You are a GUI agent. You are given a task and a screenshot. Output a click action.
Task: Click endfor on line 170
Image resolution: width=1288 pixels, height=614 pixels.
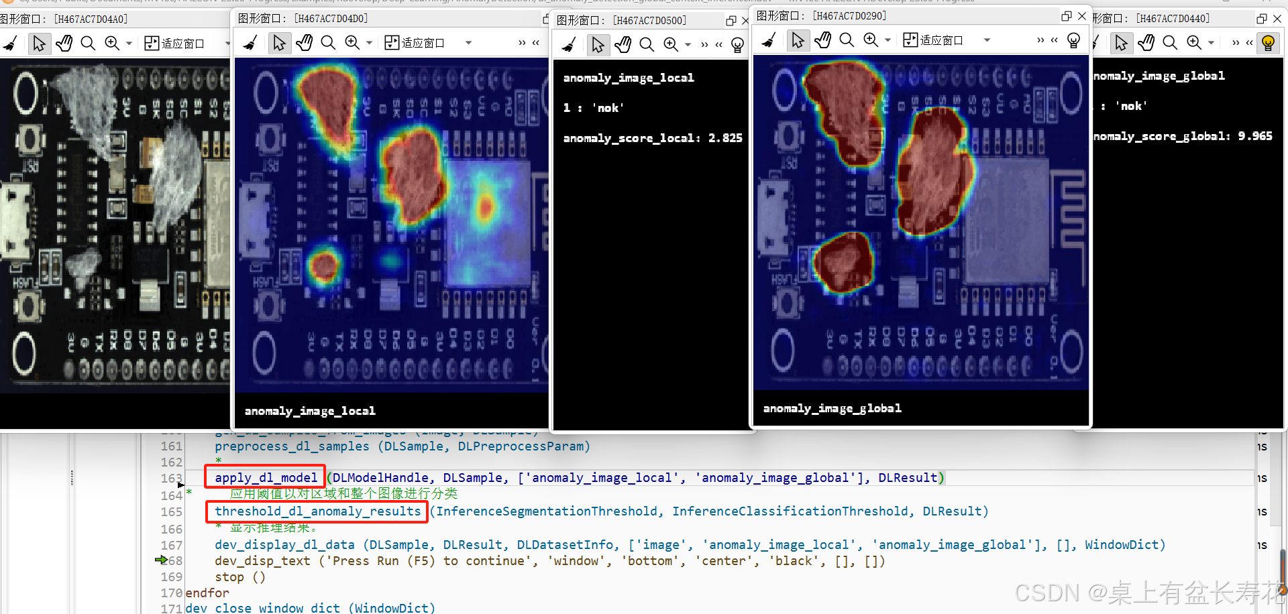click(207, 593)
